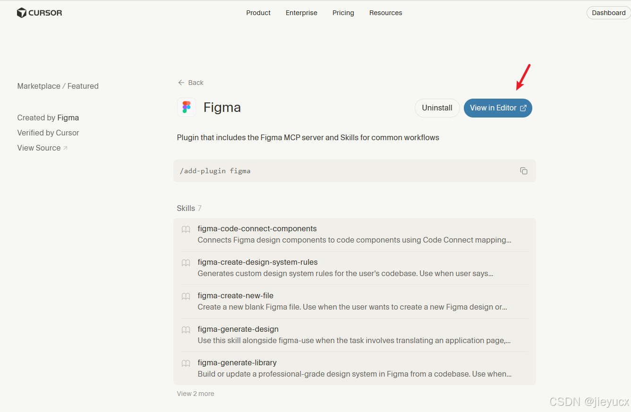The height and width of the screenshot is (412, 631).
Task: Click the Figma plugin logo icon
Action: (x=187, y=108)
